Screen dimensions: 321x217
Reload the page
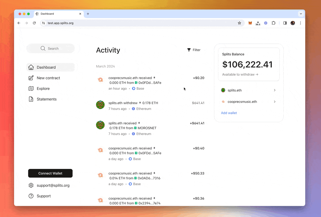(x=34, y=23)
